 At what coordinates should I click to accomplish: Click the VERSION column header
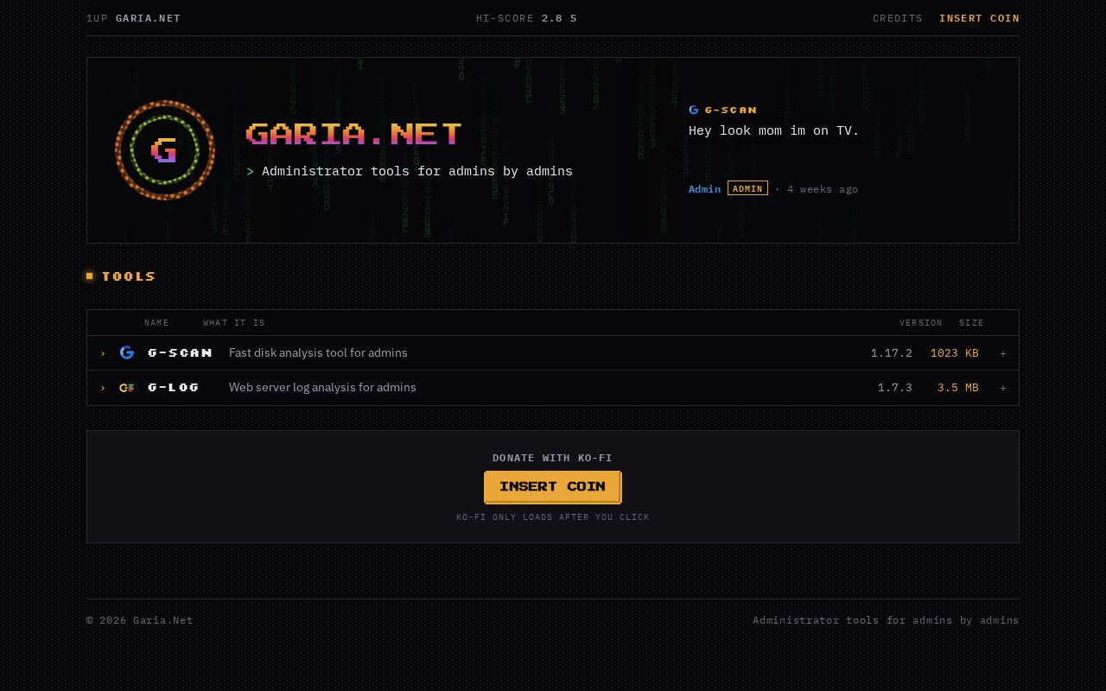[x=921, y=323]
